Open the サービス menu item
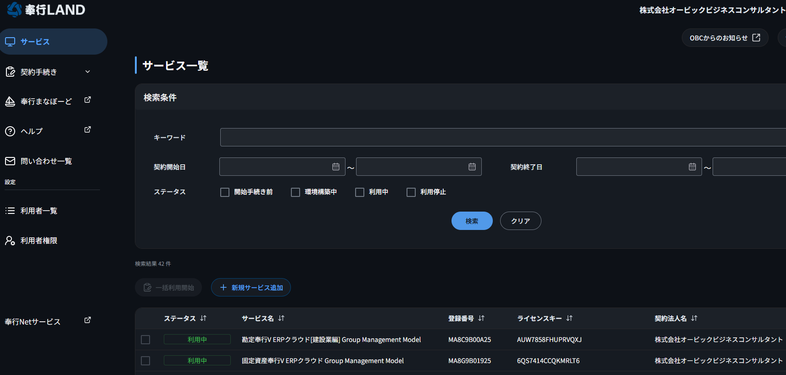The height and width of the screenshot is (375, 786). [54, 42]
